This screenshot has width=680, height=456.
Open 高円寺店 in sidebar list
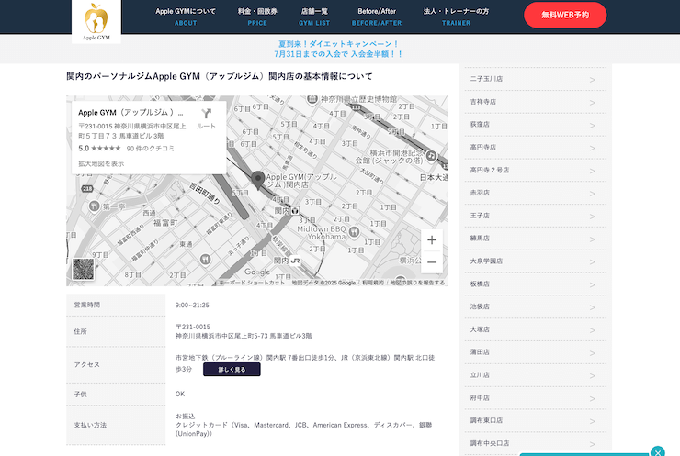coord(536,147)
